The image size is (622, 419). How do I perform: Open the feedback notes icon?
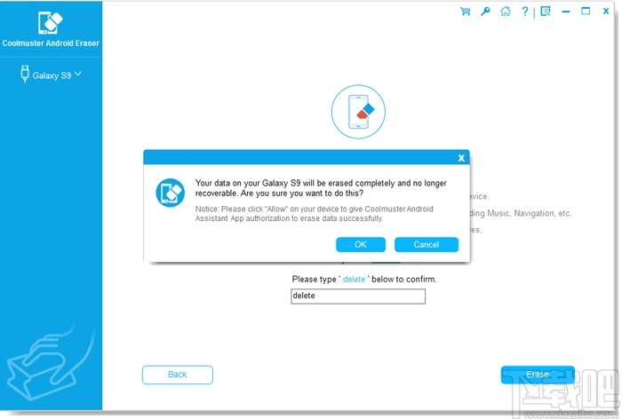point(546,12)
